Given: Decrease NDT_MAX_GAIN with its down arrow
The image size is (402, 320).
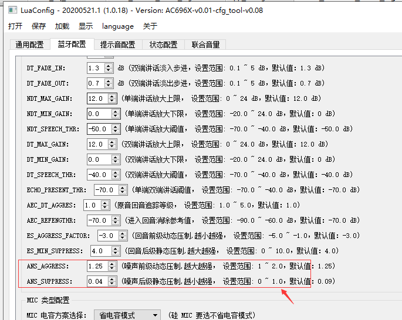Looking at the screenshot, I should tap(112, 101).
